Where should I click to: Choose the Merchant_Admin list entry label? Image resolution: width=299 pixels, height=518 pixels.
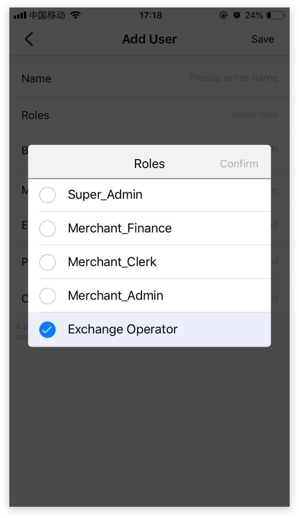coord(115,296)
